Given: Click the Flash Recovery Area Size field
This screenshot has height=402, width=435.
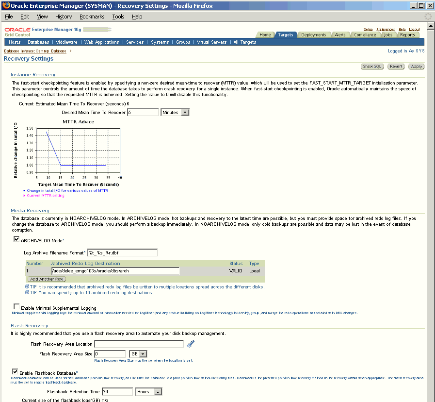Looking at the screenshot, I should [x=110, y=354].
